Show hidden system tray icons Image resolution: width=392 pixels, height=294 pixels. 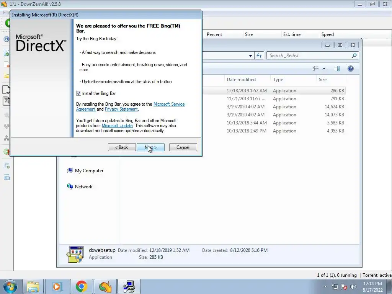pos(325,287)
